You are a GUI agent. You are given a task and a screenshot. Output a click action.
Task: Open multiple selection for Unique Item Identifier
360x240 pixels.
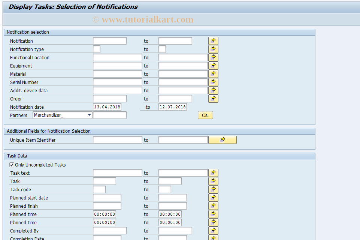click(222, 139)
